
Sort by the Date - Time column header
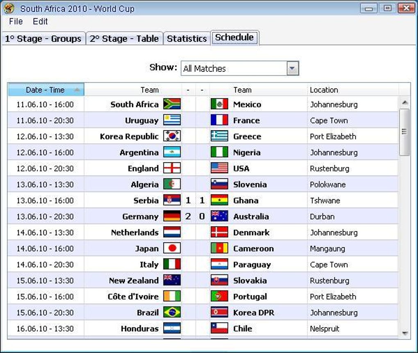click(x=46, y=90)
